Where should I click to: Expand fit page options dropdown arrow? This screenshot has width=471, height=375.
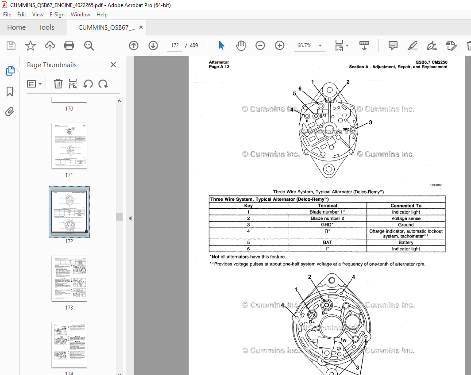click(x=347, y=46)
